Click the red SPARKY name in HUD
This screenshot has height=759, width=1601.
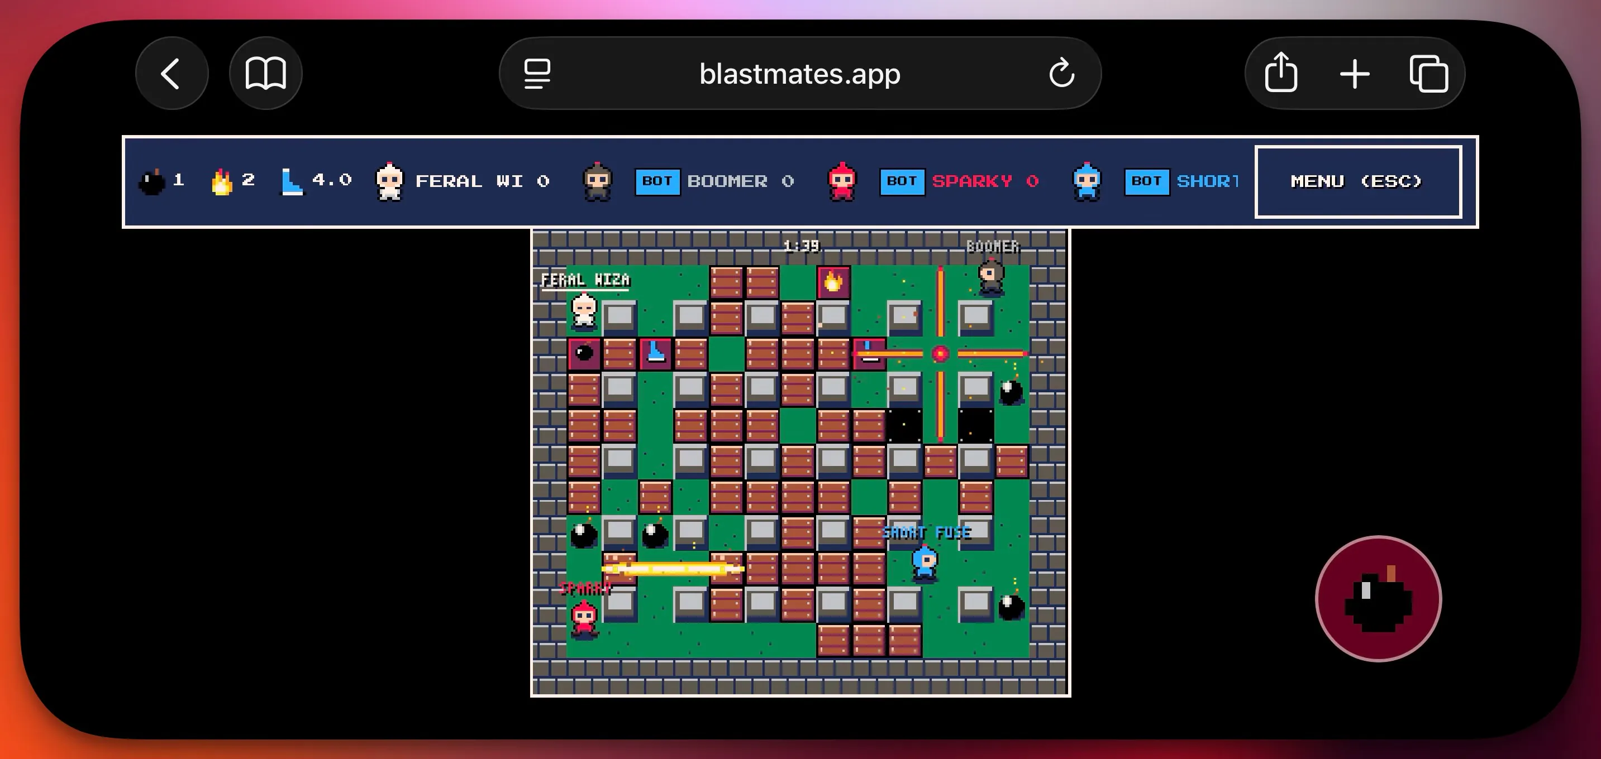point(972,181)
